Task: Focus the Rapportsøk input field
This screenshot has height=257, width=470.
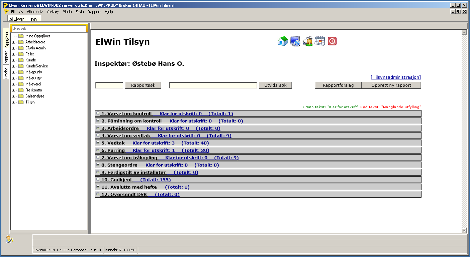Action: coord(109,85)
